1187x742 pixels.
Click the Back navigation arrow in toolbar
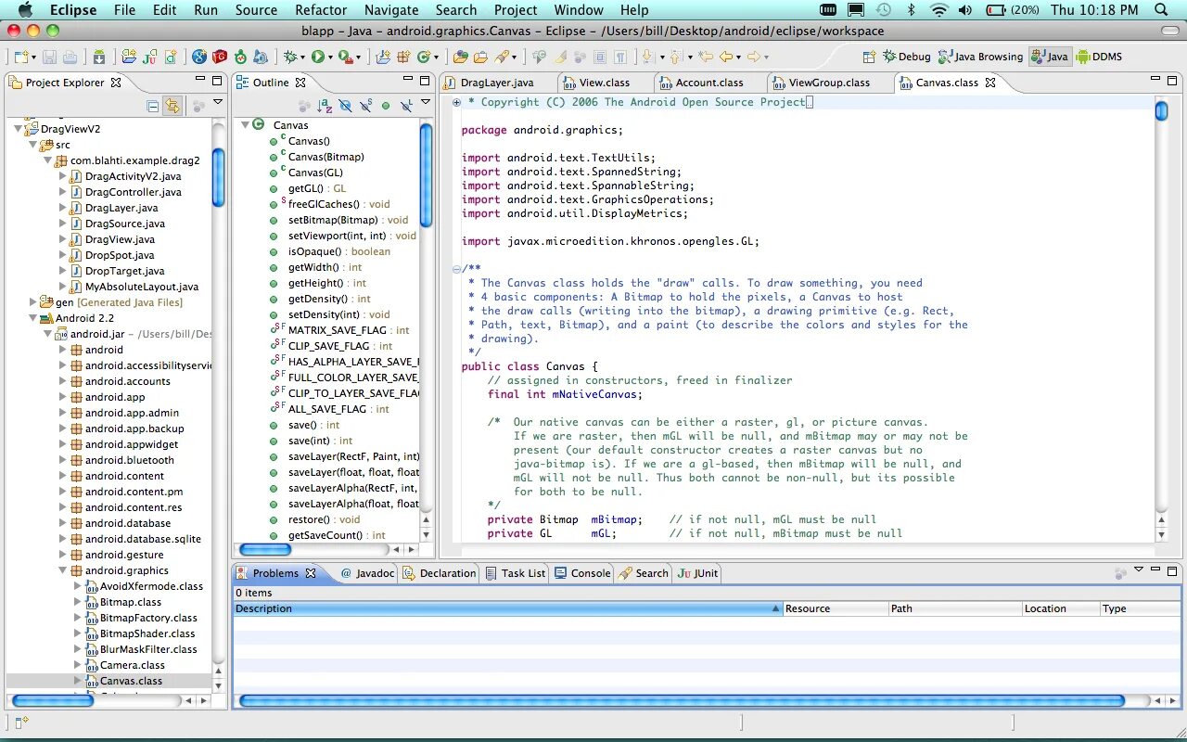click(726, 57)
